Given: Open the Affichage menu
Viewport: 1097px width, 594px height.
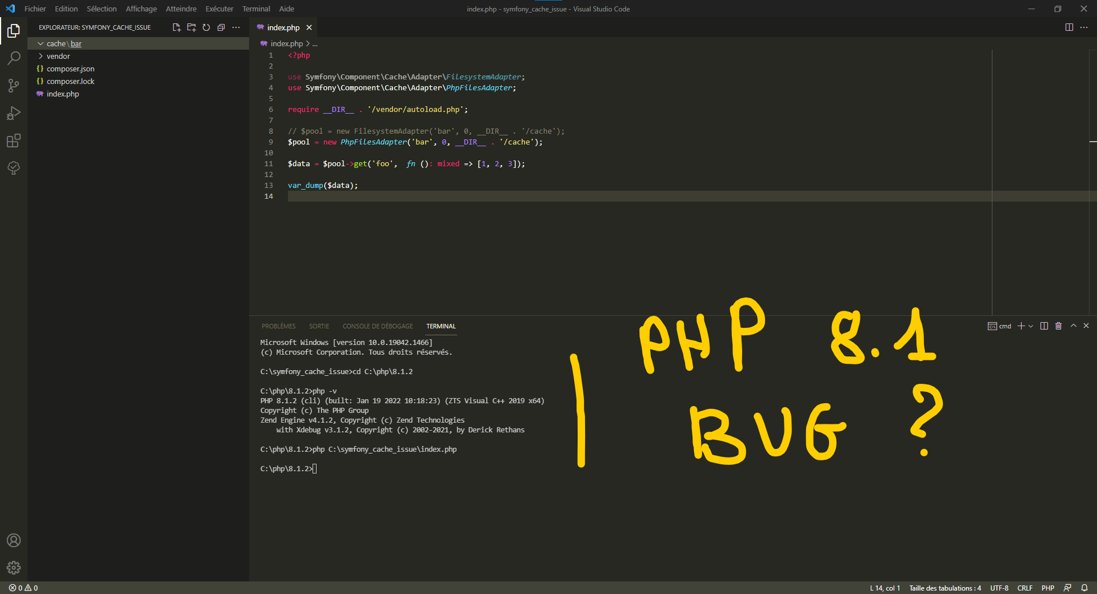Looking at the screenshot, I should tap(141, 9).
